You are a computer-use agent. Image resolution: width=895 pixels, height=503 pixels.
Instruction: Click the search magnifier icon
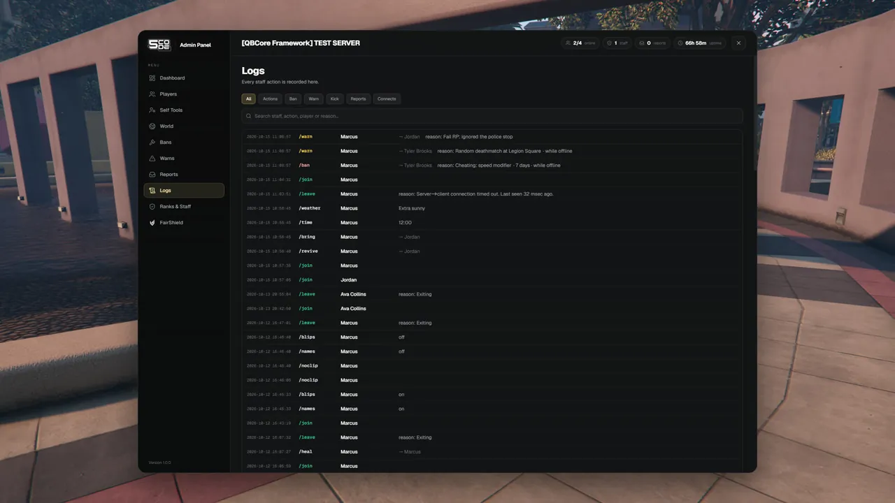[x=249, y=116]
